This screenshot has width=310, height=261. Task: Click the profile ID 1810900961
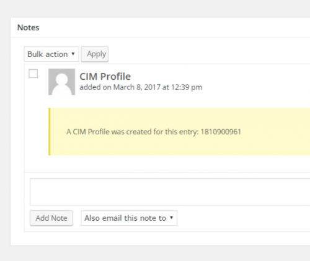[221, 132]
